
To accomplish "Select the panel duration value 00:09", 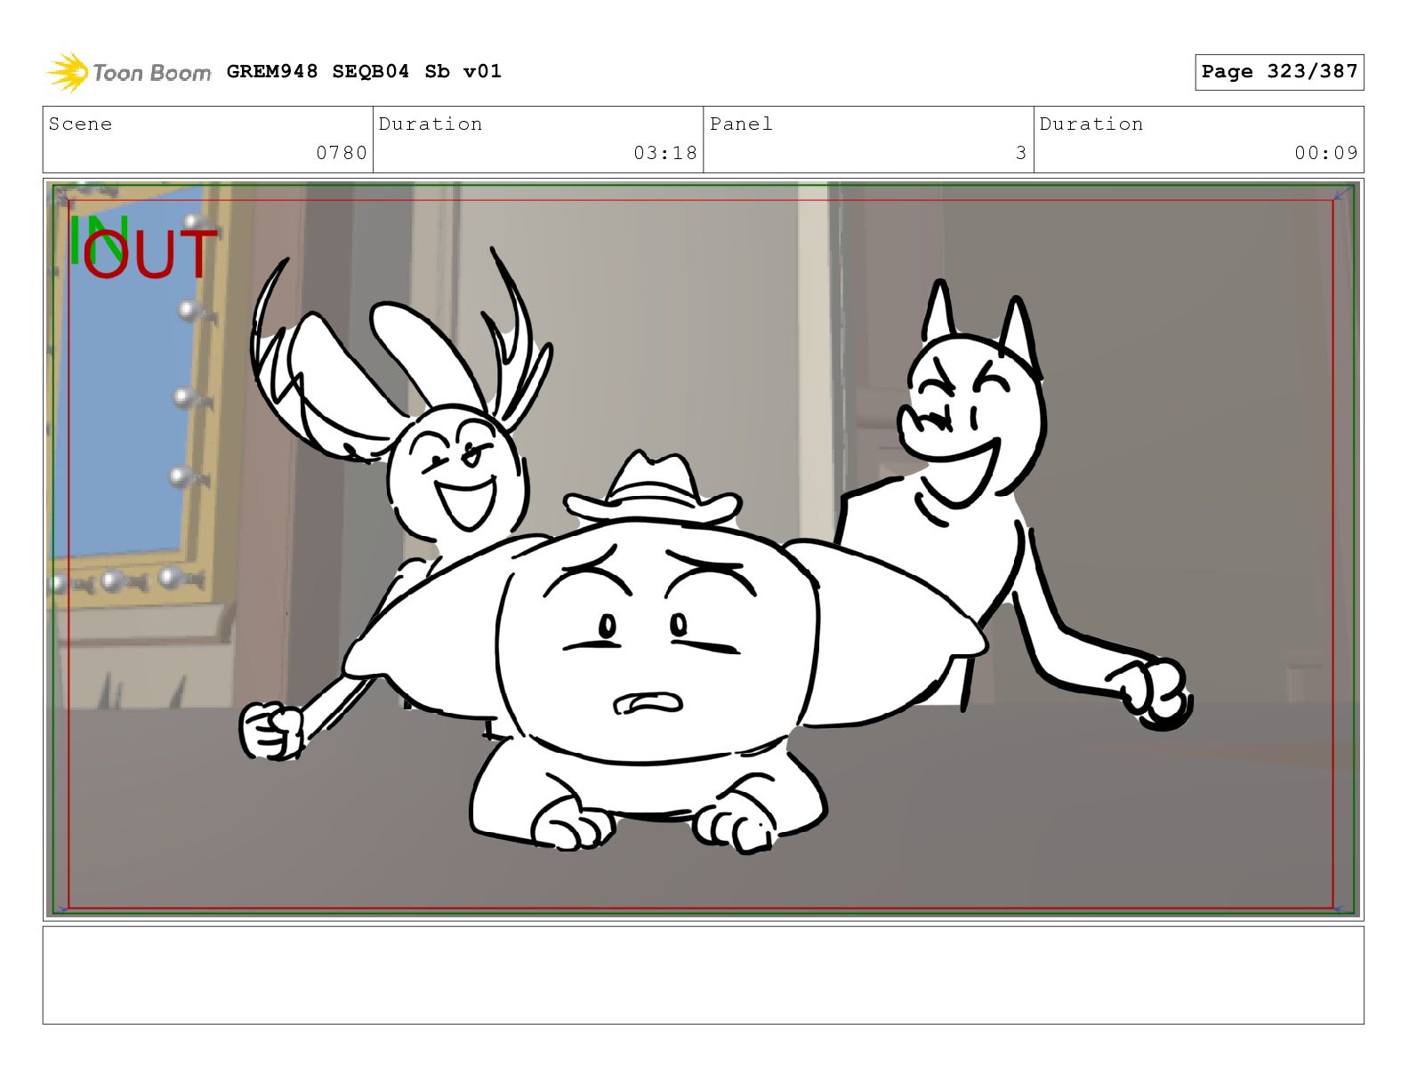I will pos(1326,153).
